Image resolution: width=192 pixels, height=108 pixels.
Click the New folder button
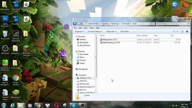(124, 31)
